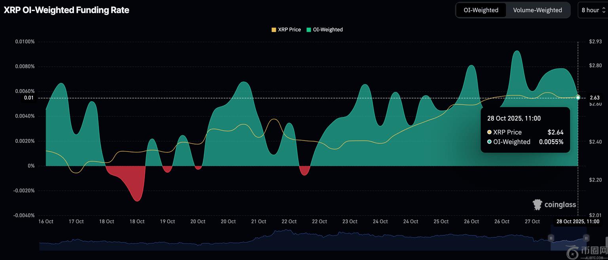Toggle the XRP Price legend series
This screenshot has width=608, height=260.
point(289,30)
